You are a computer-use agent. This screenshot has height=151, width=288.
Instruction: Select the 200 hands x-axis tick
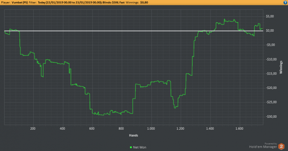33,129
